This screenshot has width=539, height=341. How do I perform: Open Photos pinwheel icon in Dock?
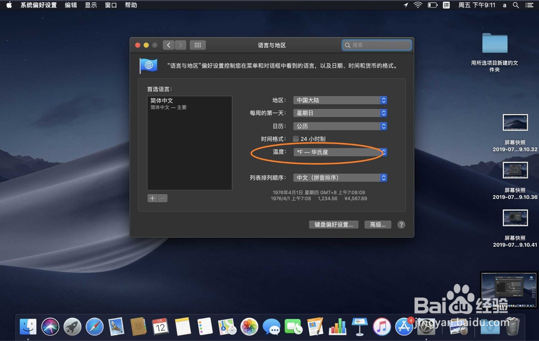pyautogui.click(x=249, y=326)
